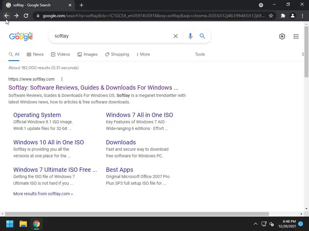
Task: Reload the Google search page
Action: [26, 16]
